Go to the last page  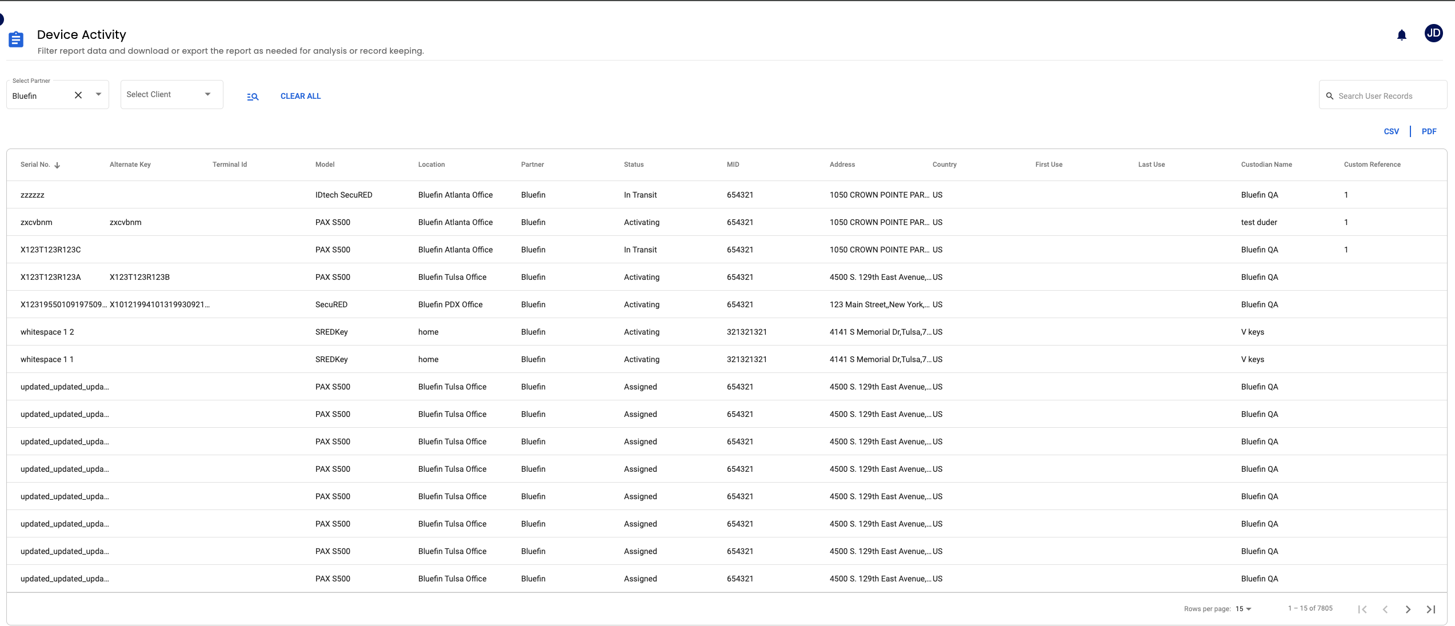tap(1431, 609)
